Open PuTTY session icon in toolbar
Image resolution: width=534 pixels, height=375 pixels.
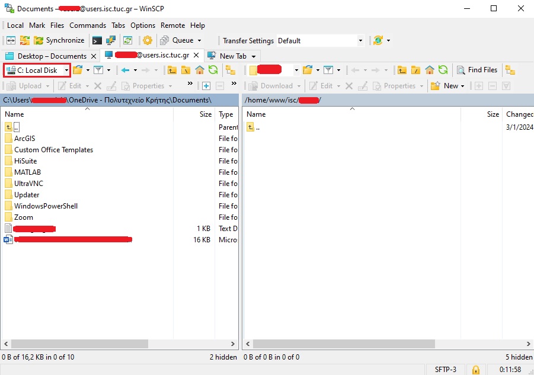[x=111, y=41]
